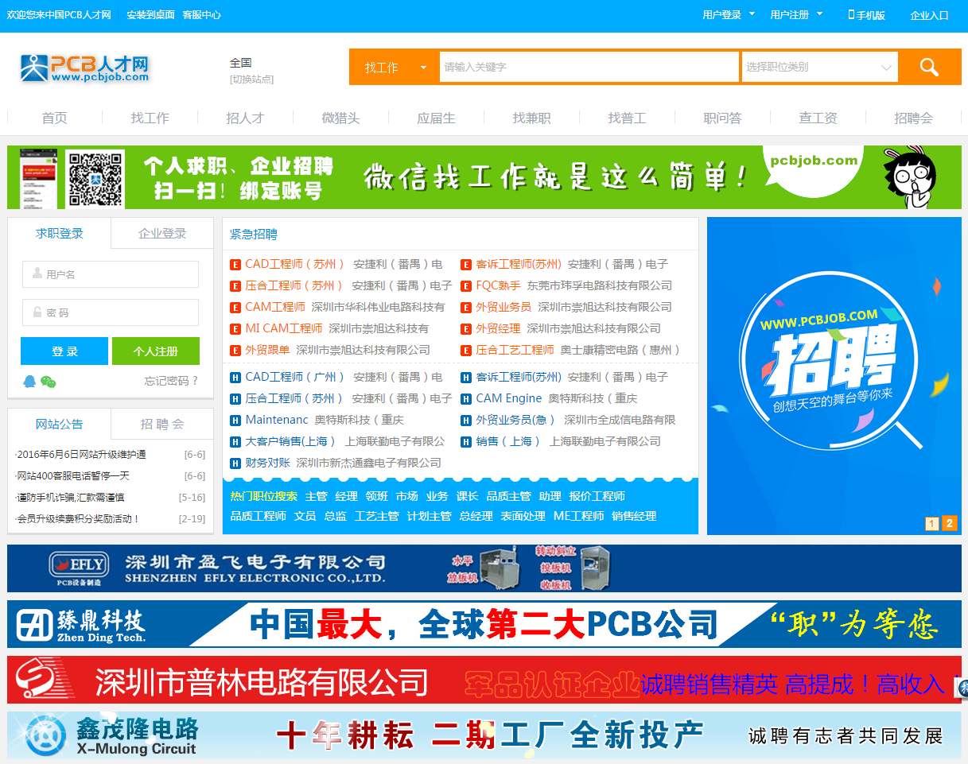Click the WeChat login icon
The image size is (968, 764).
pos(49,382)
